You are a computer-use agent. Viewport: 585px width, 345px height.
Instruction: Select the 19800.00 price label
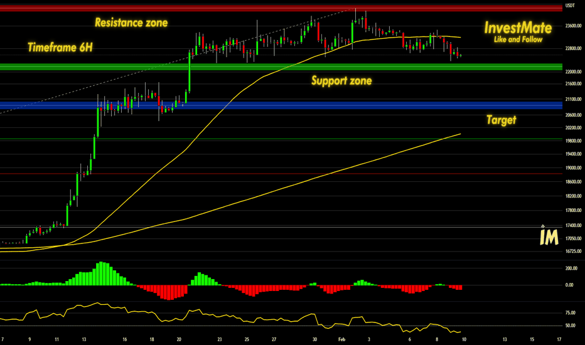coord(574,141)
